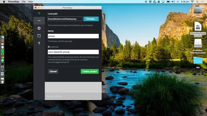The height and width of the screenshot is (116, 207).
Task: Click the Server is offline status bar
Action: tap(73, 96)
